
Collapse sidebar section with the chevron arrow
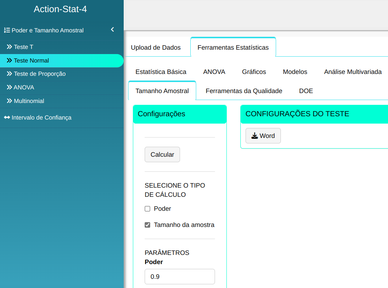112,30
